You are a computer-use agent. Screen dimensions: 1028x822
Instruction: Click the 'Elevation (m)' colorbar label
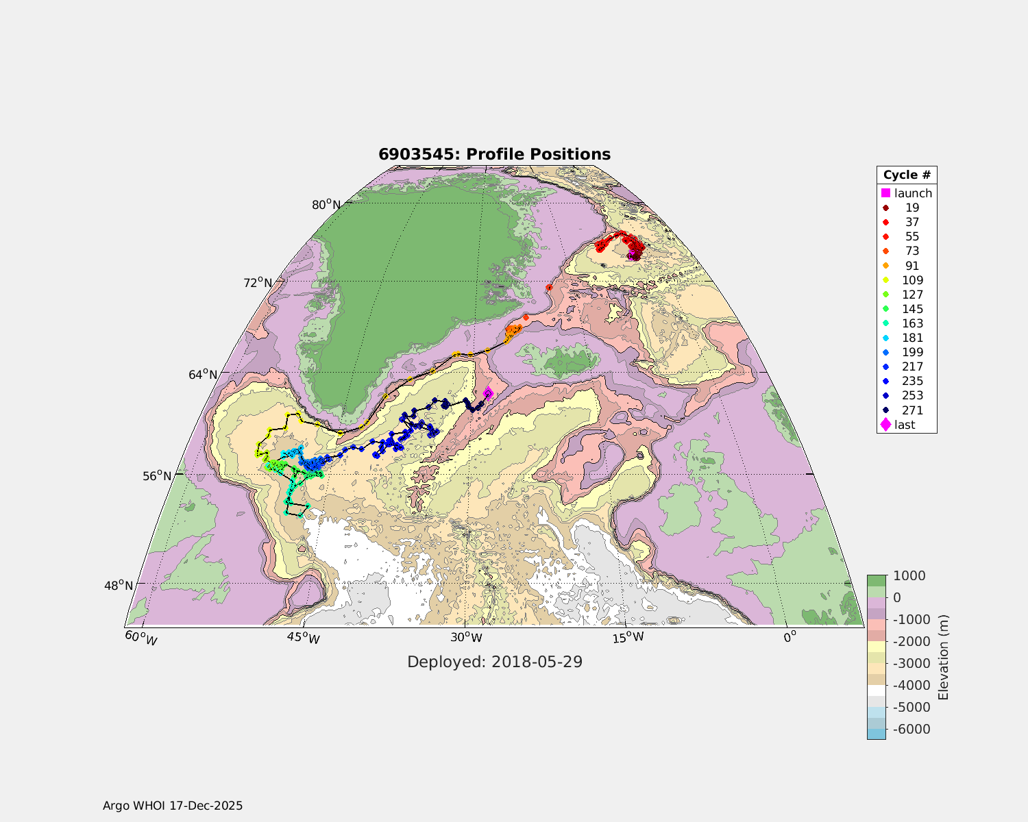(x=943, y=657)
